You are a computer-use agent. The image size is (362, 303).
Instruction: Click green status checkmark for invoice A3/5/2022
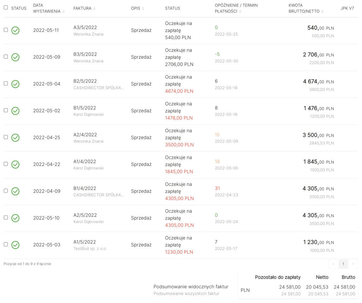tap(15, 30)
